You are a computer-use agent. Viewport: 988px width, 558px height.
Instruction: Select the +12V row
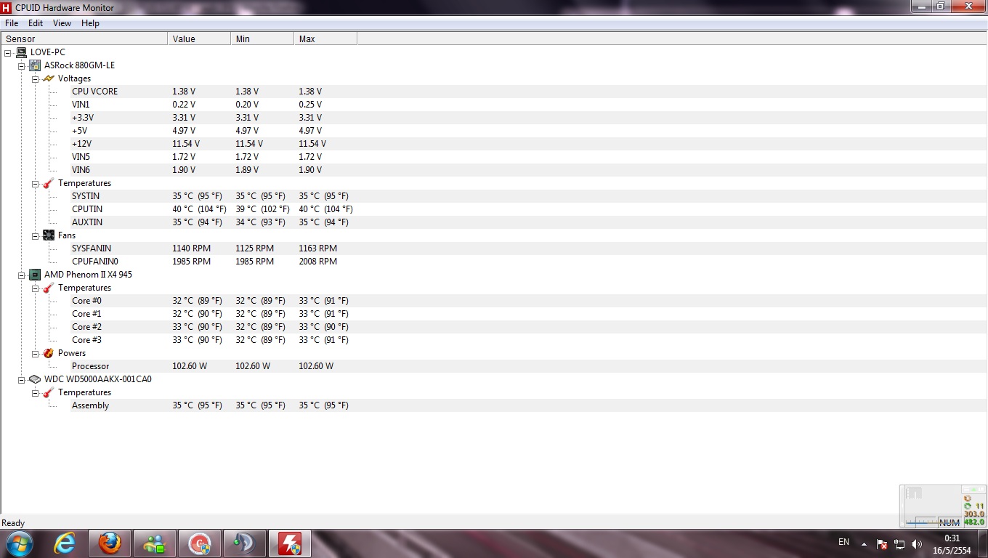(494, 144)
